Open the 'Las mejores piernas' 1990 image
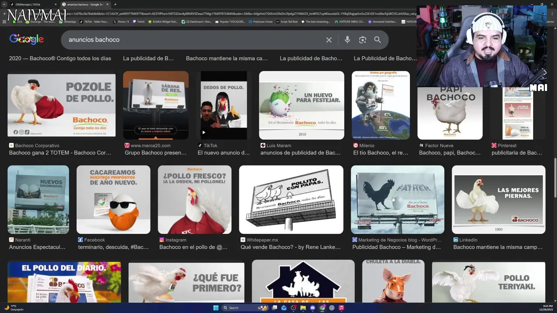The image size is (557, 313). coord(499,200)
